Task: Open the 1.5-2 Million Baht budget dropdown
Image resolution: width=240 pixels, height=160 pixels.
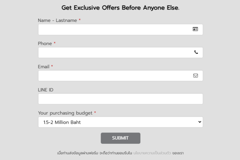Action: tap(120, 122)
